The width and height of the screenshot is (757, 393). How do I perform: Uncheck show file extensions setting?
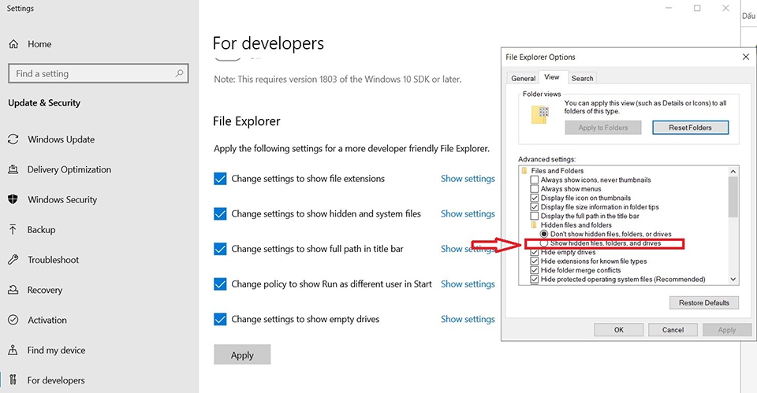220,179
